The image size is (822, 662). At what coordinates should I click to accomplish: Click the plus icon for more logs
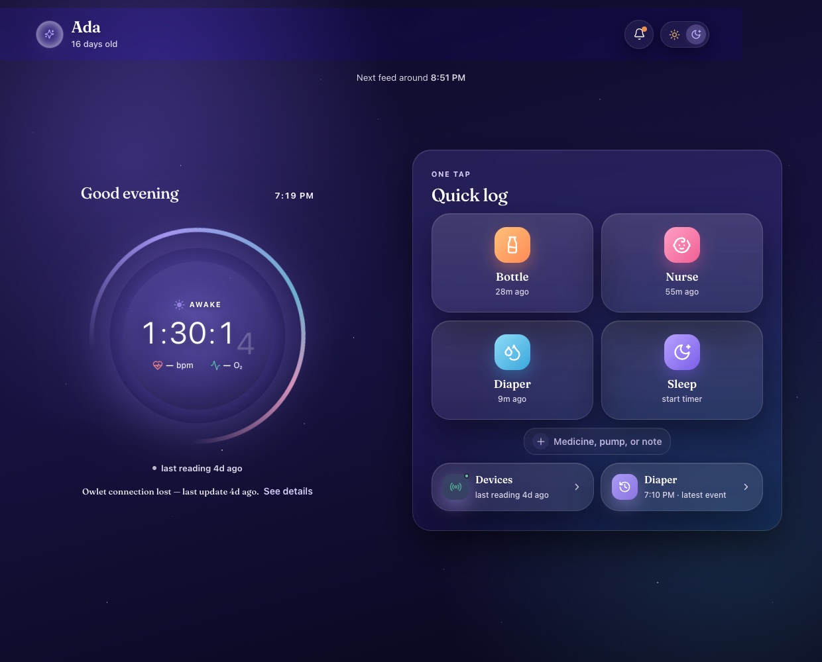coord(540,442)
